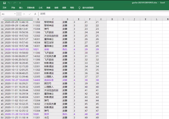This screenshot has height=119, width=169.
Task: Select row 49 header
Action: coord(2,114)
